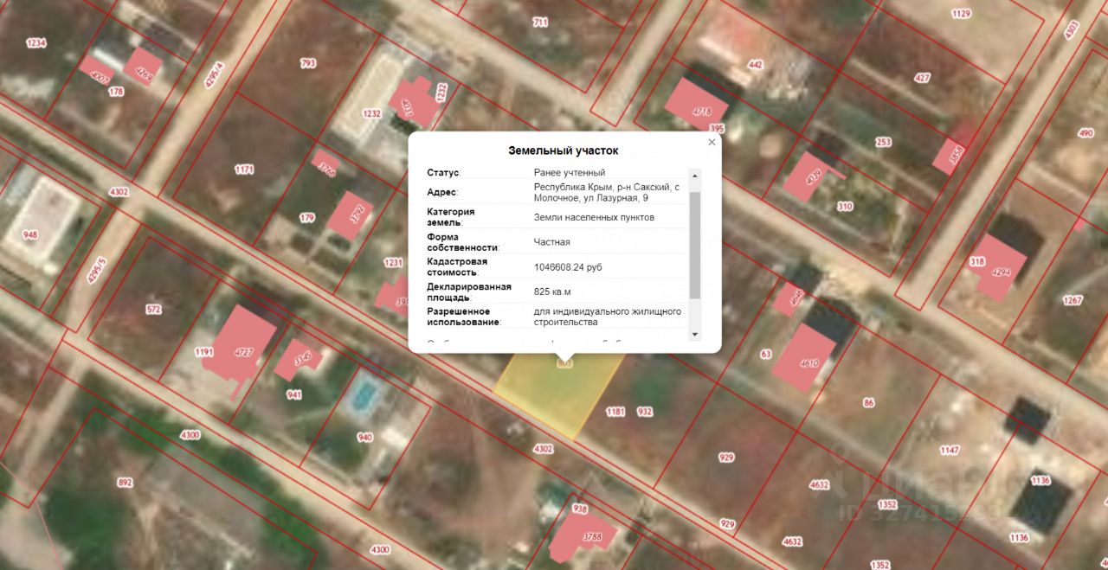The image size is (1108, 570).
Task: Click parcel label 86
Action: [x=868, y=402]
